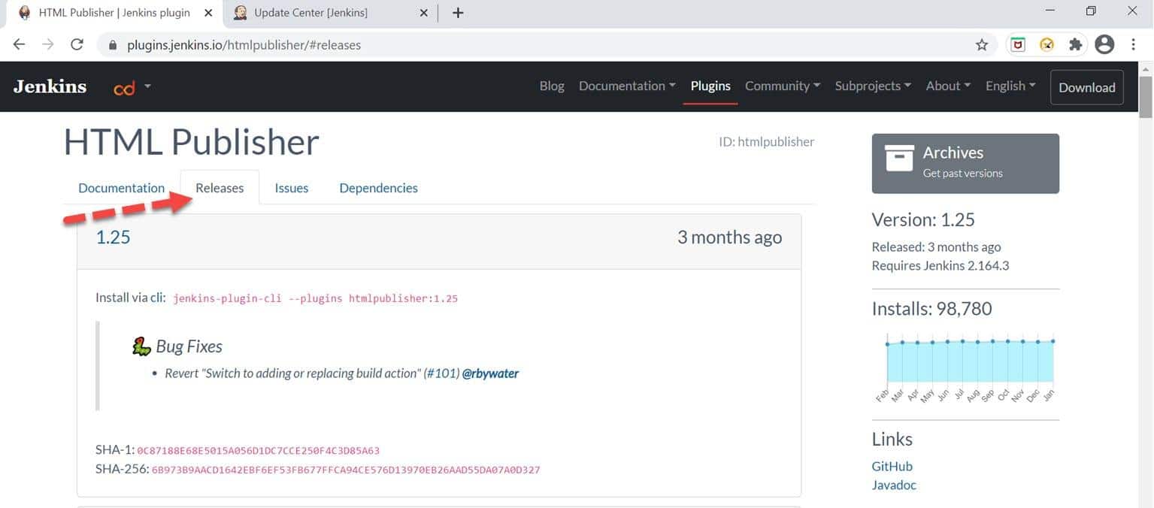Image resolution: width=1154 pixels, height=508 pixels.
Task: Open the Issues tab
Action: [292, 188]
